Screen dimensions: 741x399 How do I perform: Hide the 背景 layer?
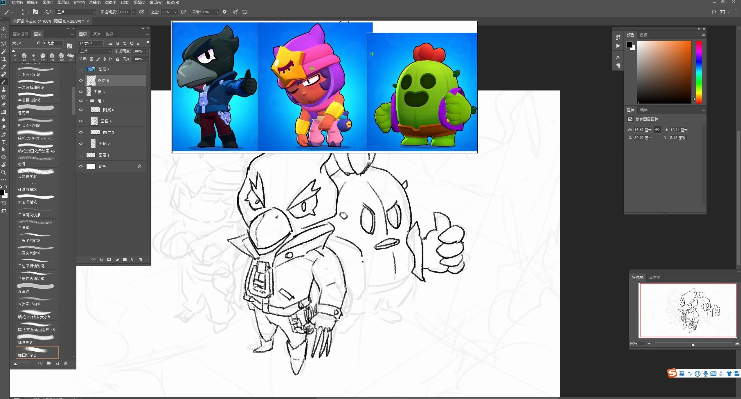(x=81, y=166)
